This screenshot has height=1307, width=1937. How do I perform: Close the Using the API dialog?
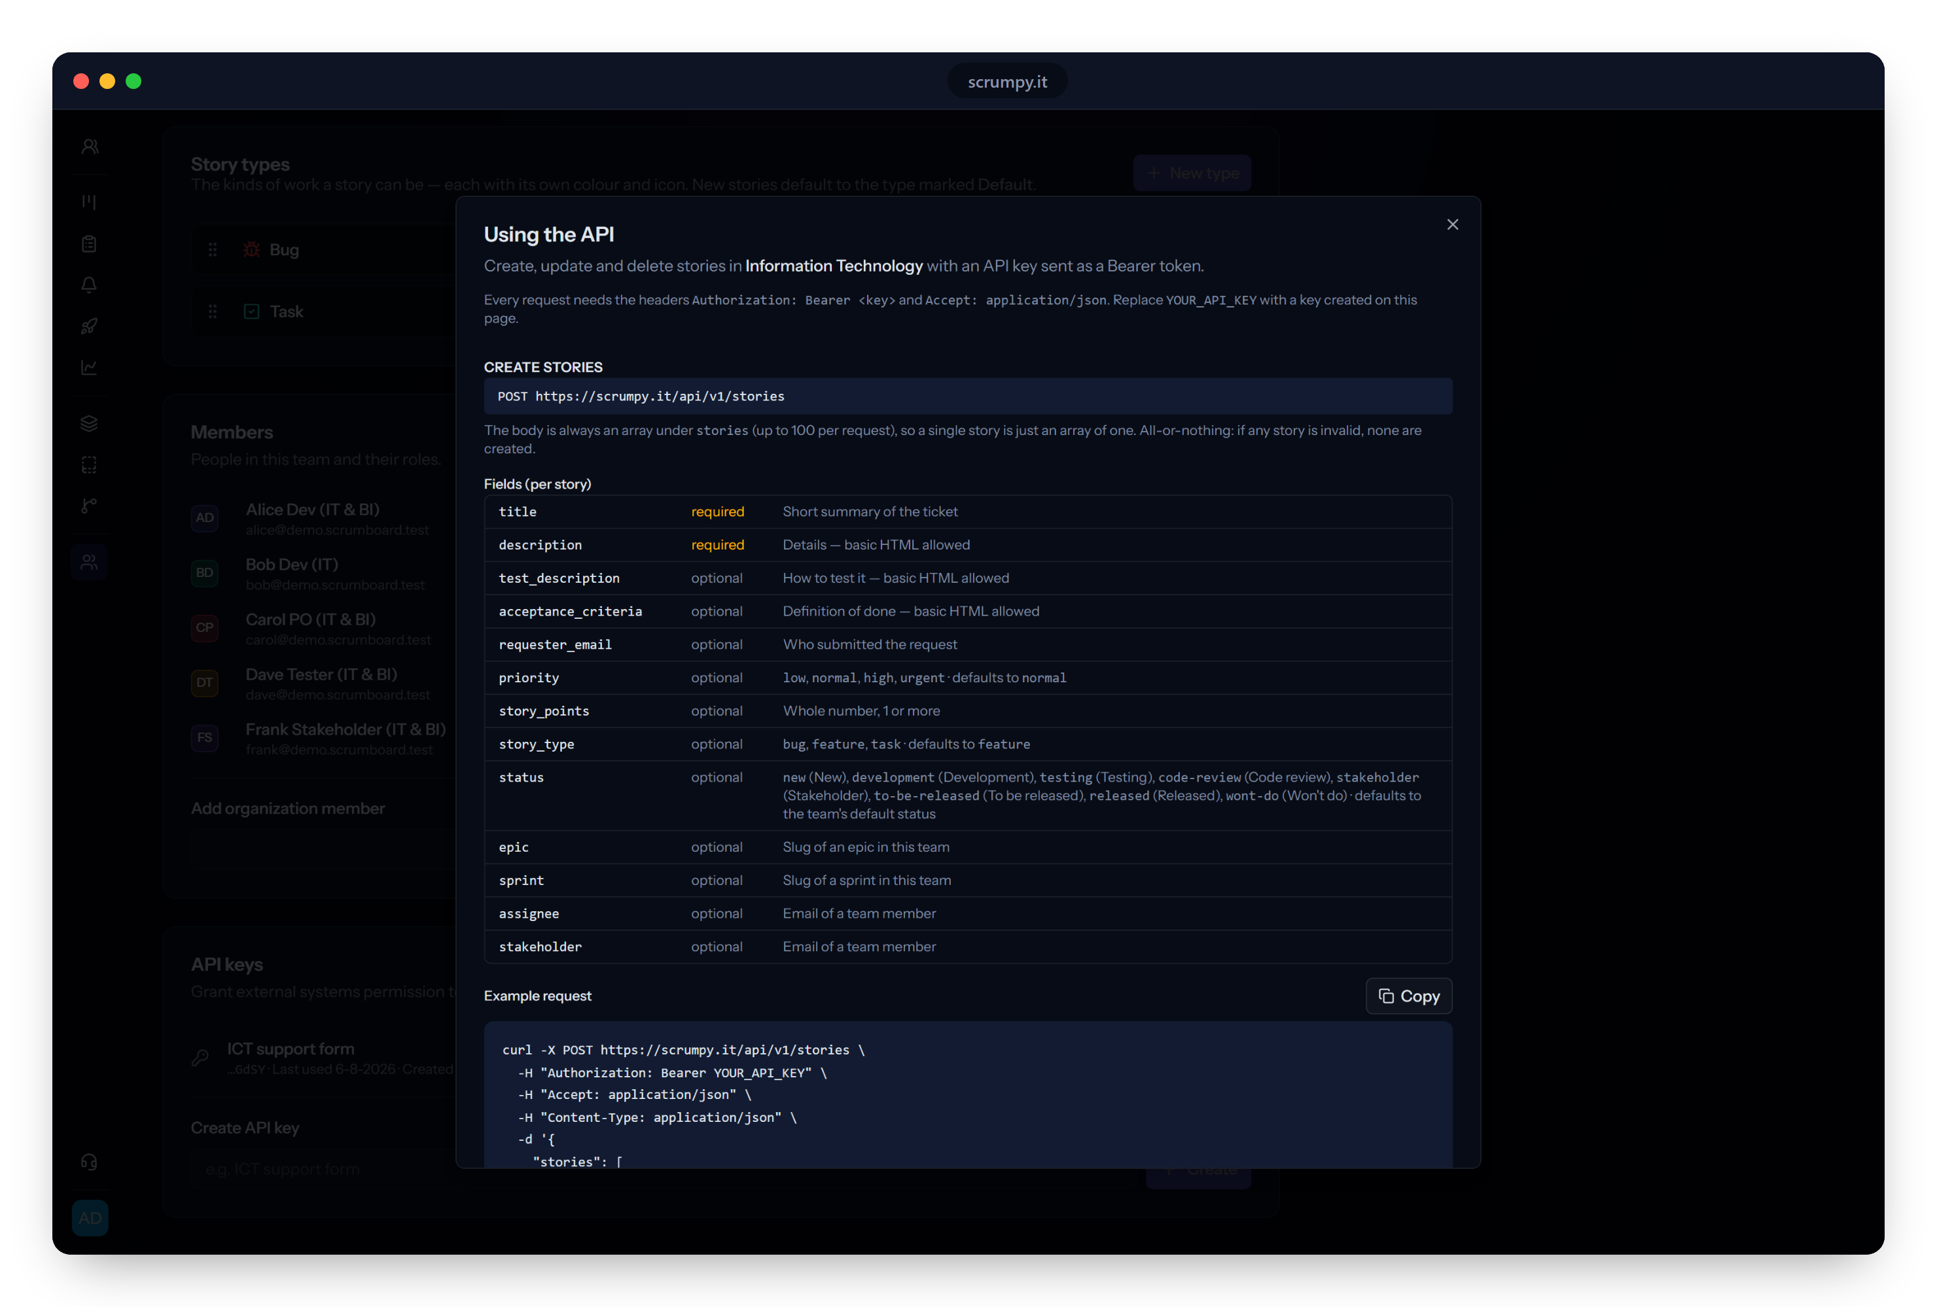click(1452, 224)
